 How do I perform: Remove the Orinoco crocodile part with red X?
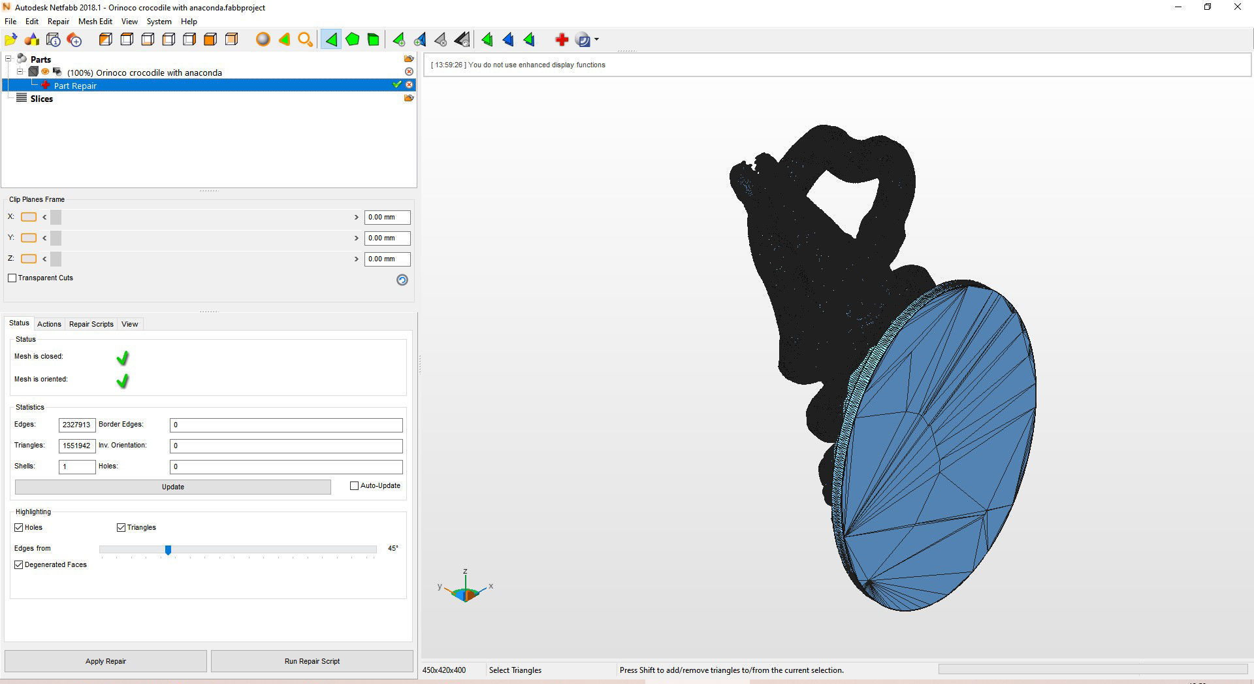[409, 72]
